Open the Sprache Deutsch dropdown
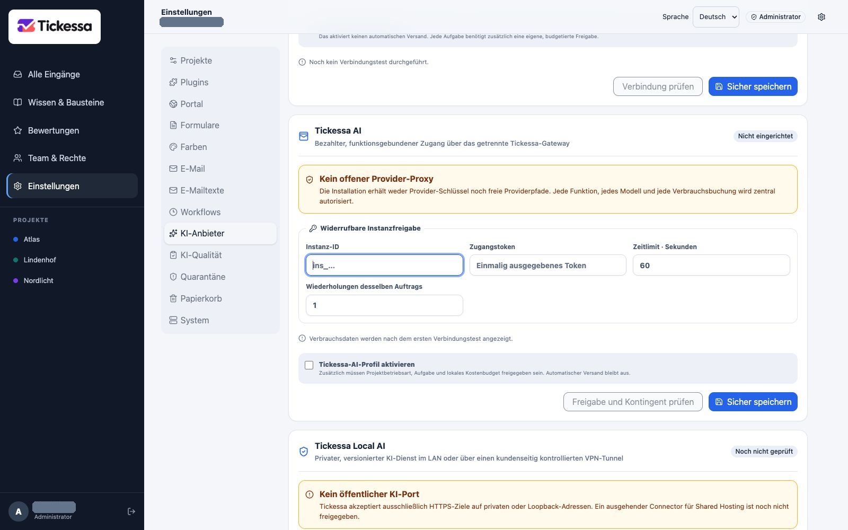Viewport: 848px width, 530px height. click(716, 17)
